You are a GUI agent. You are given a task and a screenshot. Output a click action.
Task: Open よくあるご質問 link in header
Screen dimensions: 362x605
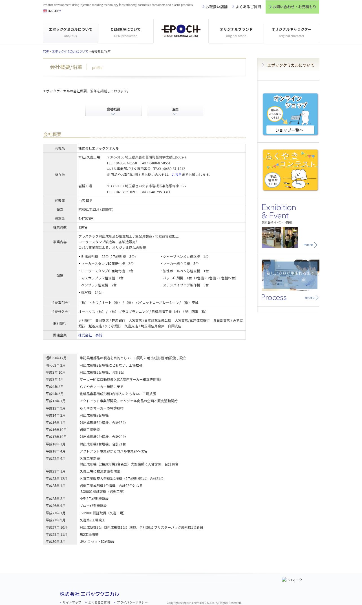coord(247,7)
